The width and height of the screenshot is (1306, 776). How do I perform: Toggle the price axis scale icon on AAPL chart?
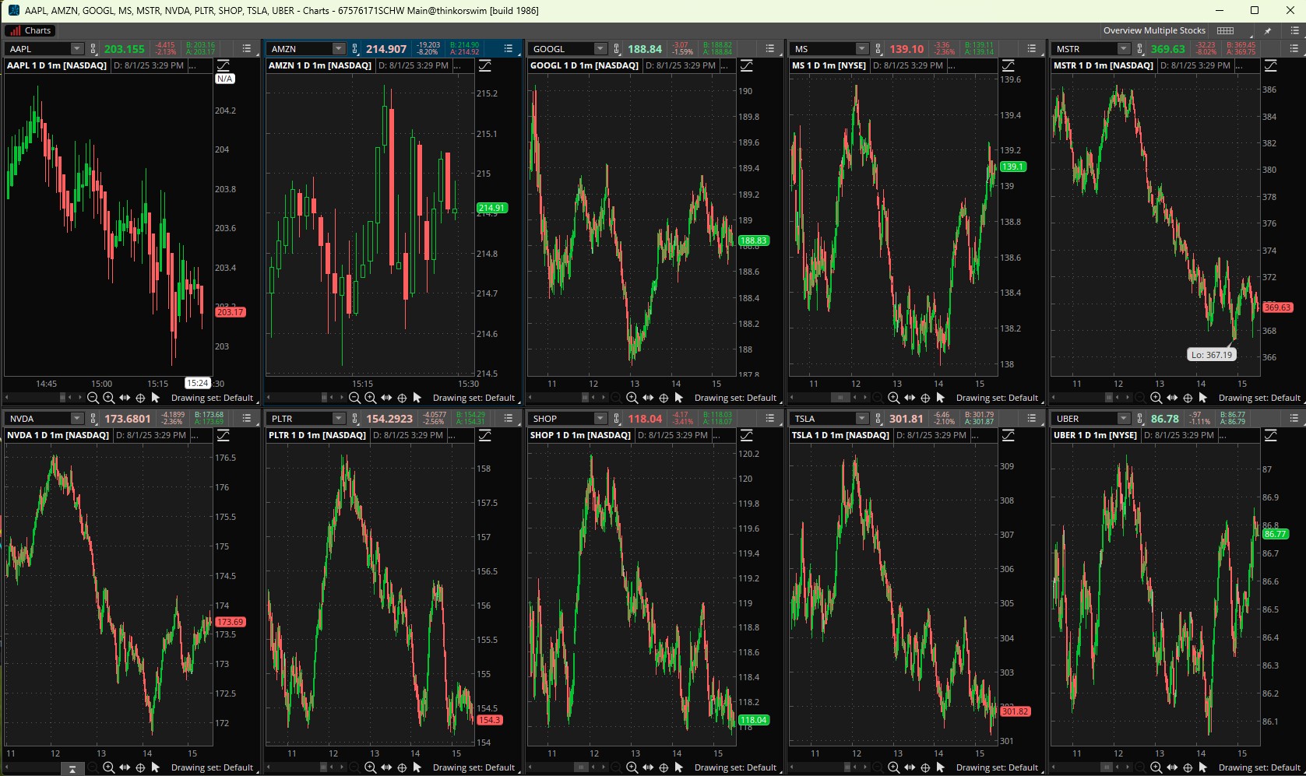point(224,65)
